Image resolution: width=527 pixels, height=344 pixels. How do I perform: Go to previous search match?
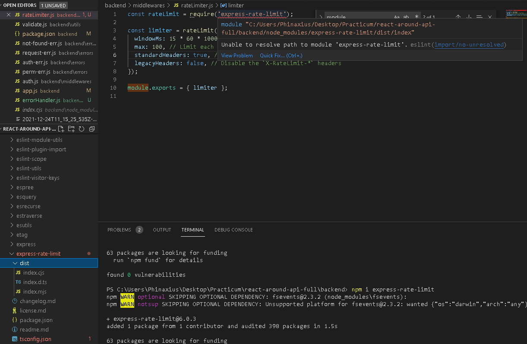pos(458,16)
